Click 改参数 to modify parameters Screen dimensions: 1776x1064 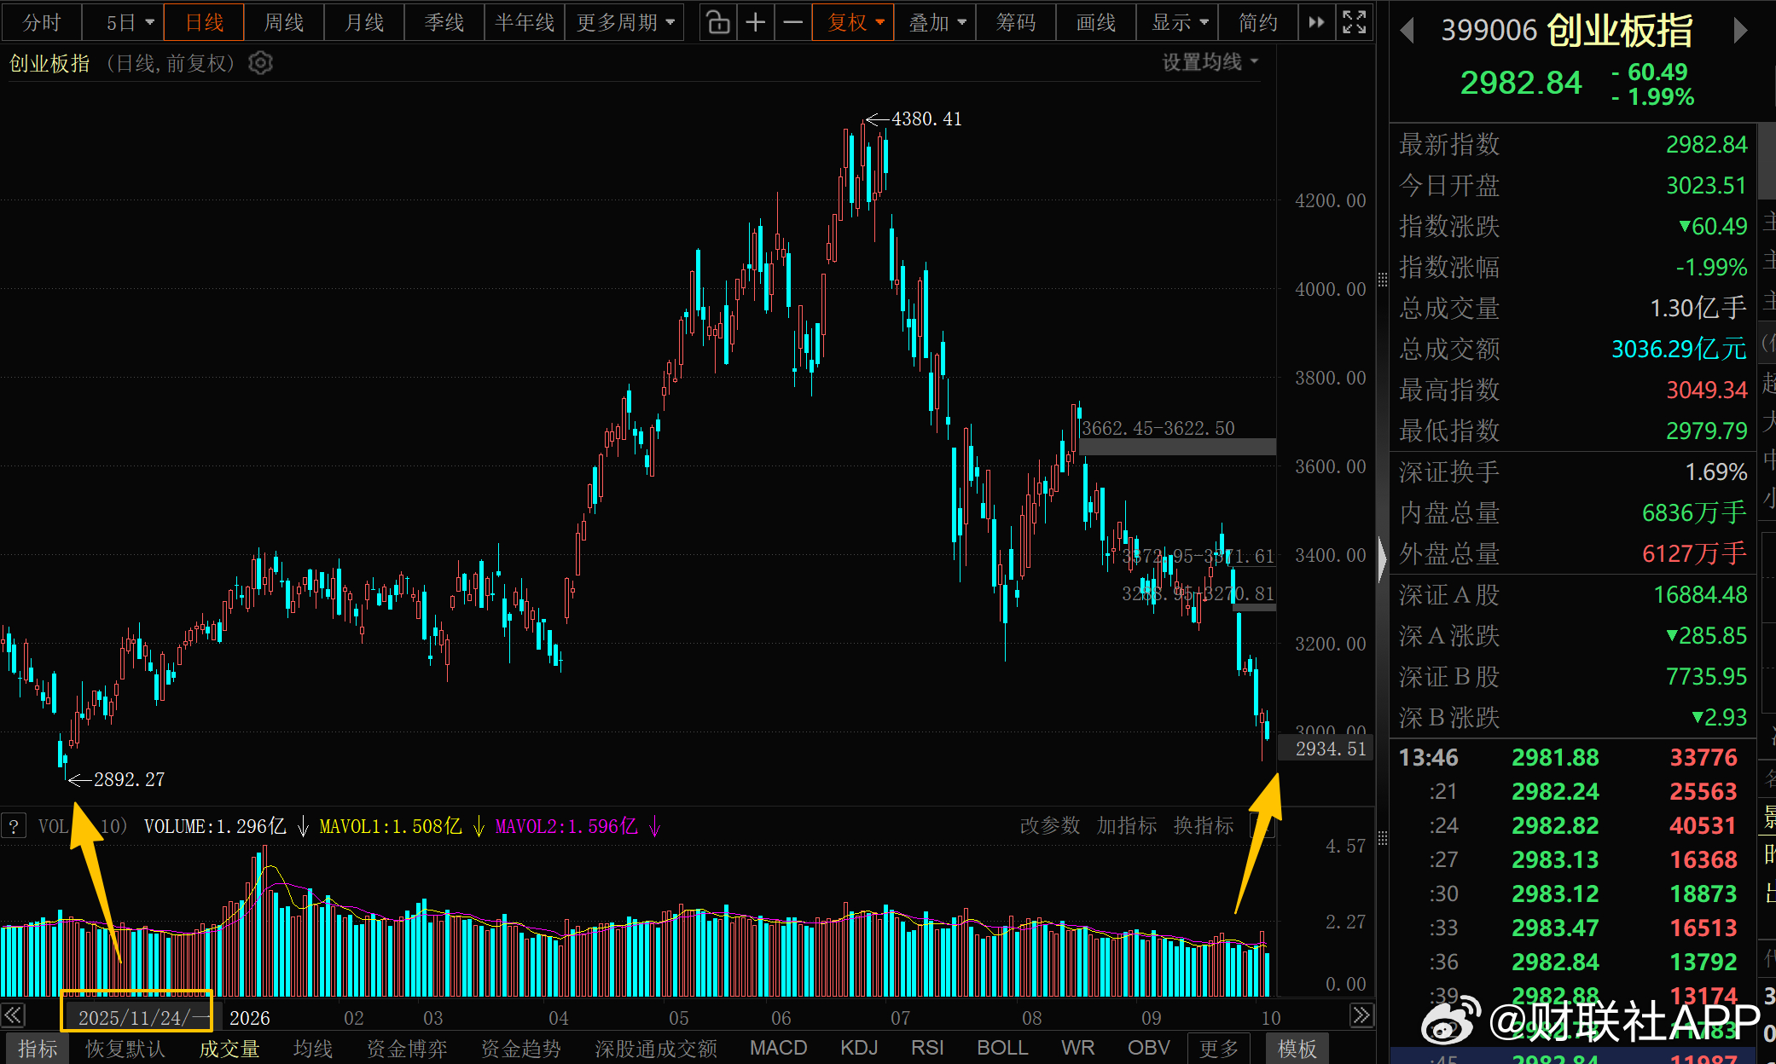coord(1050,826)
